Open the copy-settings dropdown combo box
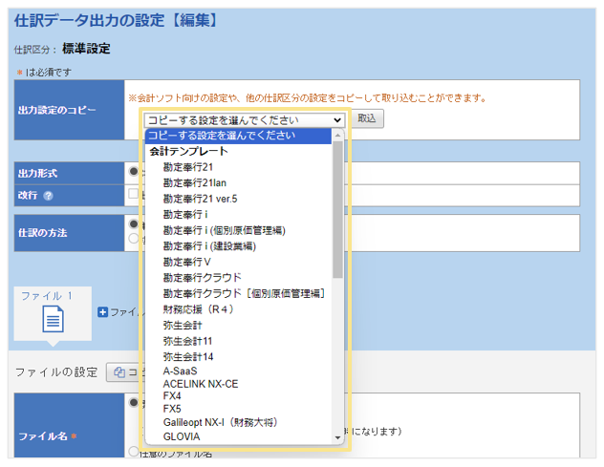Image resolution: width=604 pixels, height=467 pixels. point(245,120)
